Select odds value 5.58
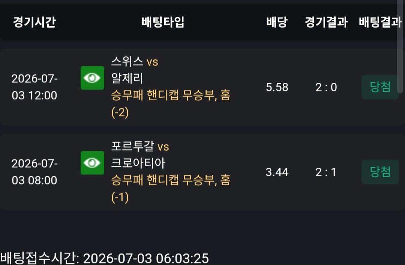This screenshot has height=265, width=405. click(x=277, y=87)
